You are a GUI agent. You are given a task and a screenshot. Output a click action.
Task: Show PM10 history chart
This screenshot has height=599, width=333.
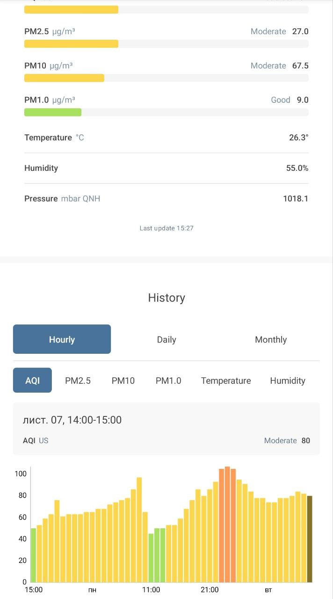[x=123, y=380]
